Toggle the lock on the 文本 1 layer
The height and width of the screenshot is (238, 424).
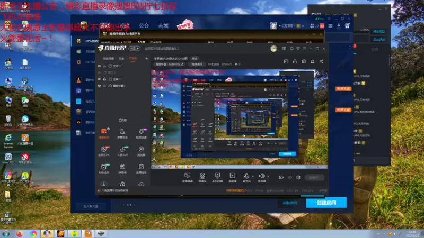click(104, 66)
